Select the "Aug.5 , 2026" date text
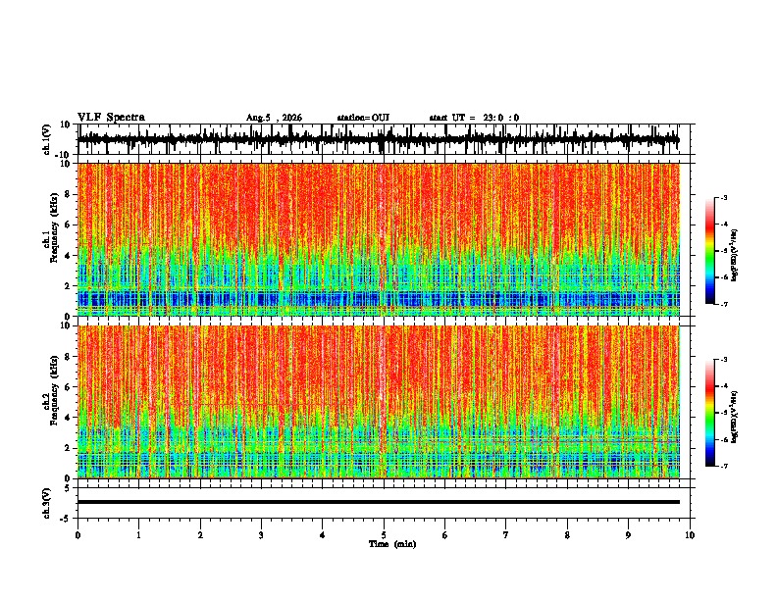The height and width of the screenshot is (600, 777). 274,118
